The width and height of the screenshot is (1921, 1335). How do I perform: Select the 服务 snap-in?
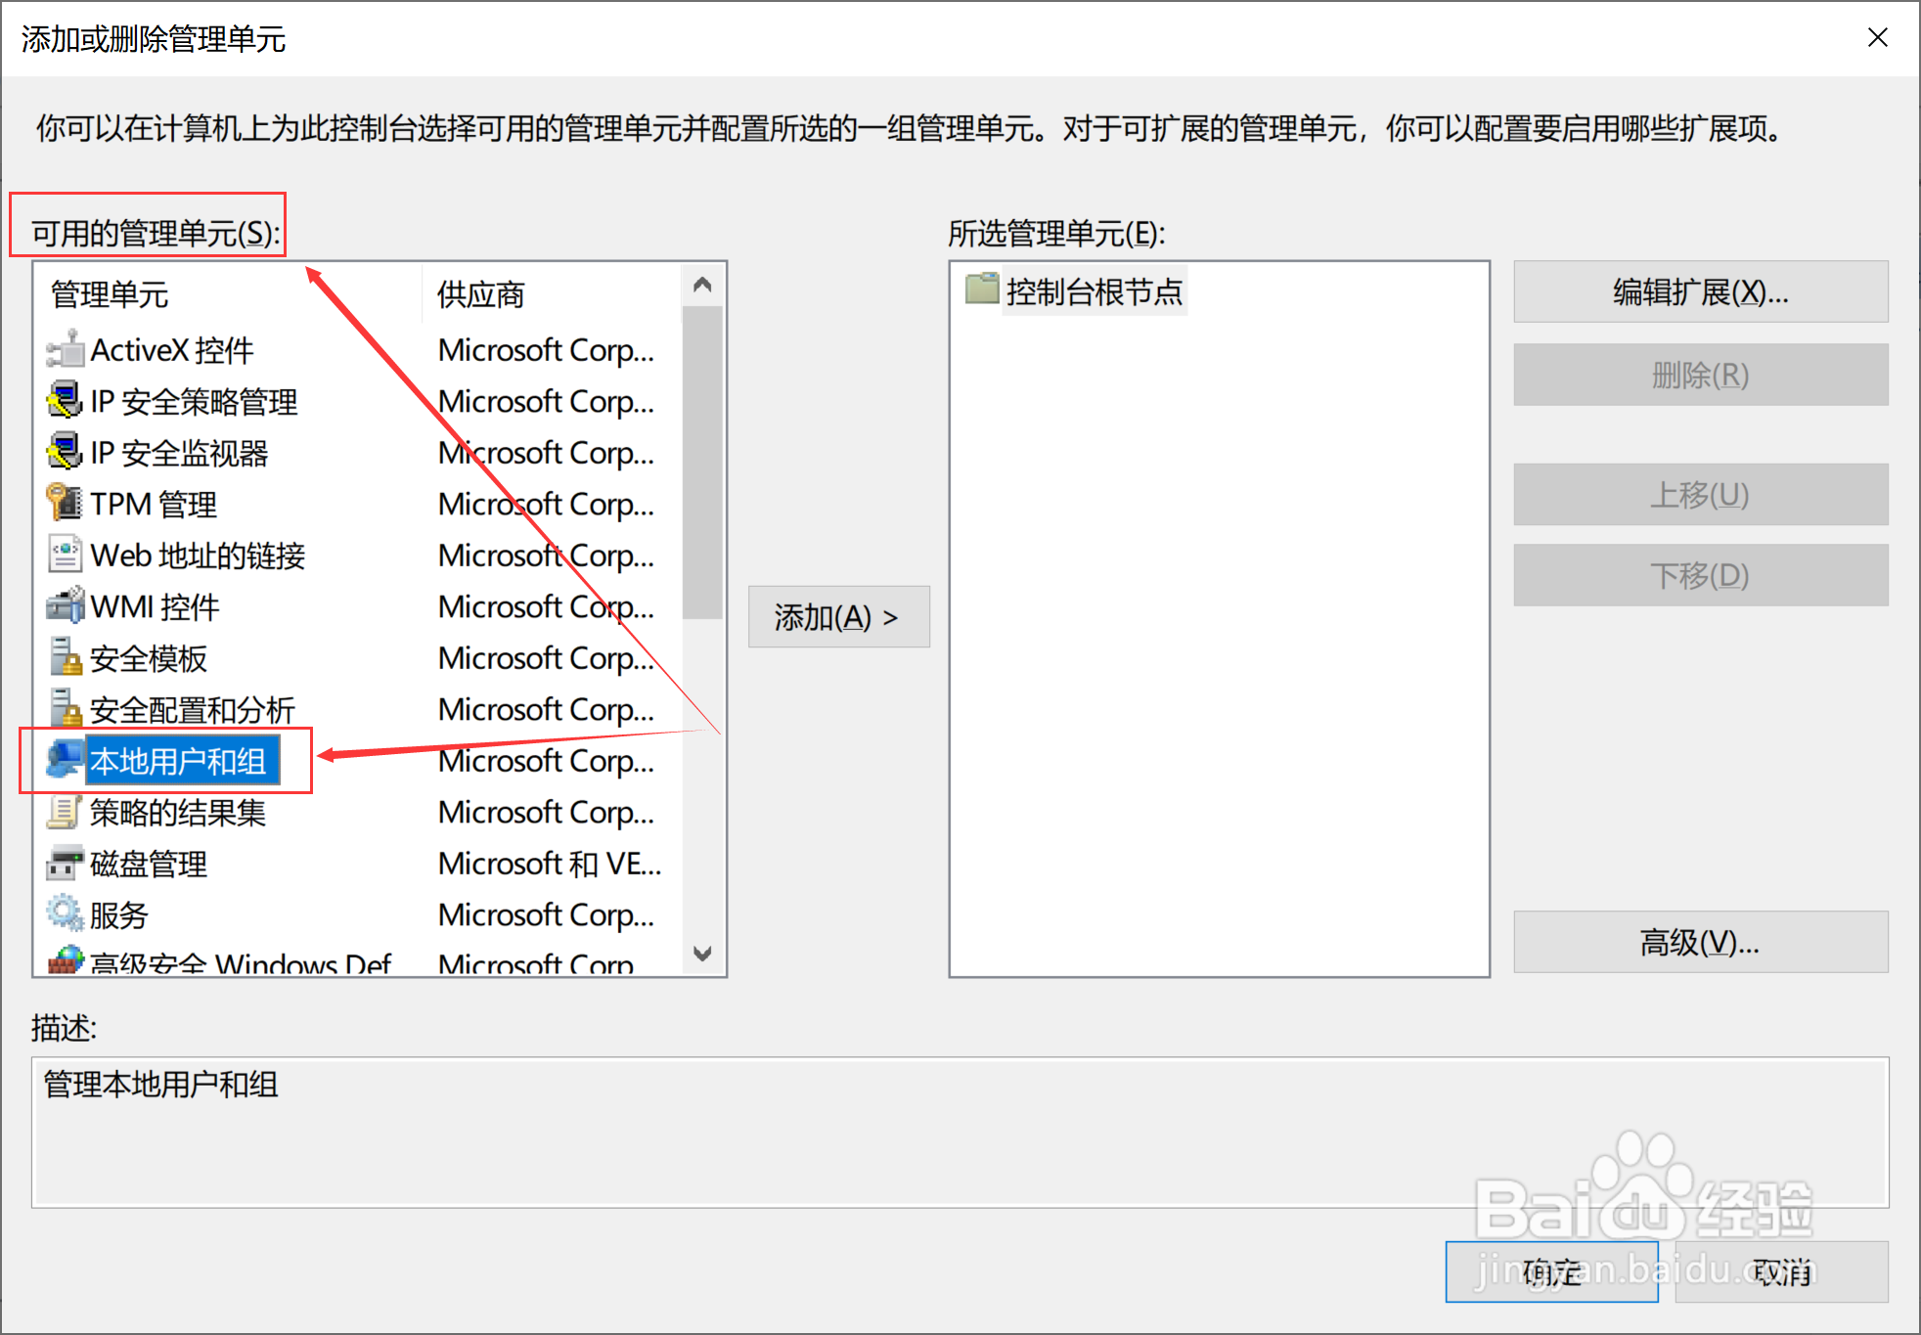119,915
